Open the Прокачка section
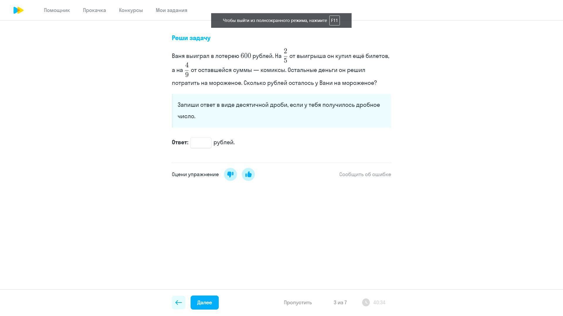Image resolution: width=563 pixels, height=316 pixels. click(x=94, y=10)
